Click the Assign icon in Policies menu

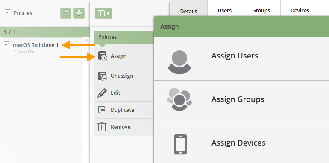point(103,56)
